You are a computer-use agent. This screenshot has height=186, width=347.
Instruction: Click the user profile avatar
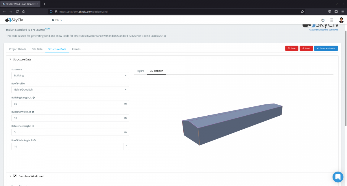(x=341, y=20)
